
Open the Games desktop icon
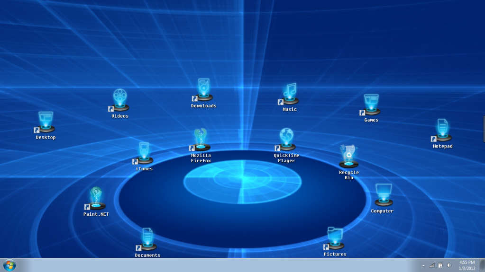click(371, 105)
